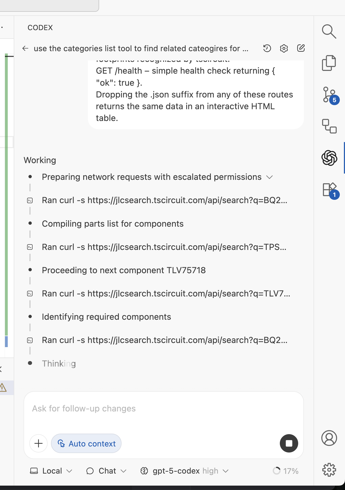Stop the running task button
Image resolution: width=345 pixels, height=490 pixels.
(289, 443)
